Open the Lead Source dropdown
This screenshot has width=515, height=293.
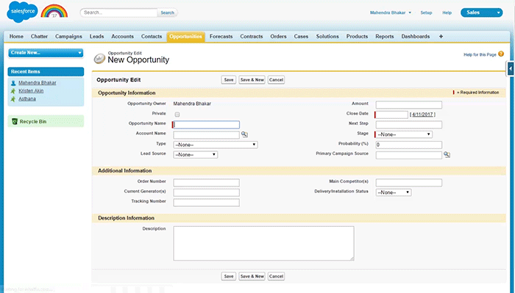pyautogui.click(x=196, y=154)
